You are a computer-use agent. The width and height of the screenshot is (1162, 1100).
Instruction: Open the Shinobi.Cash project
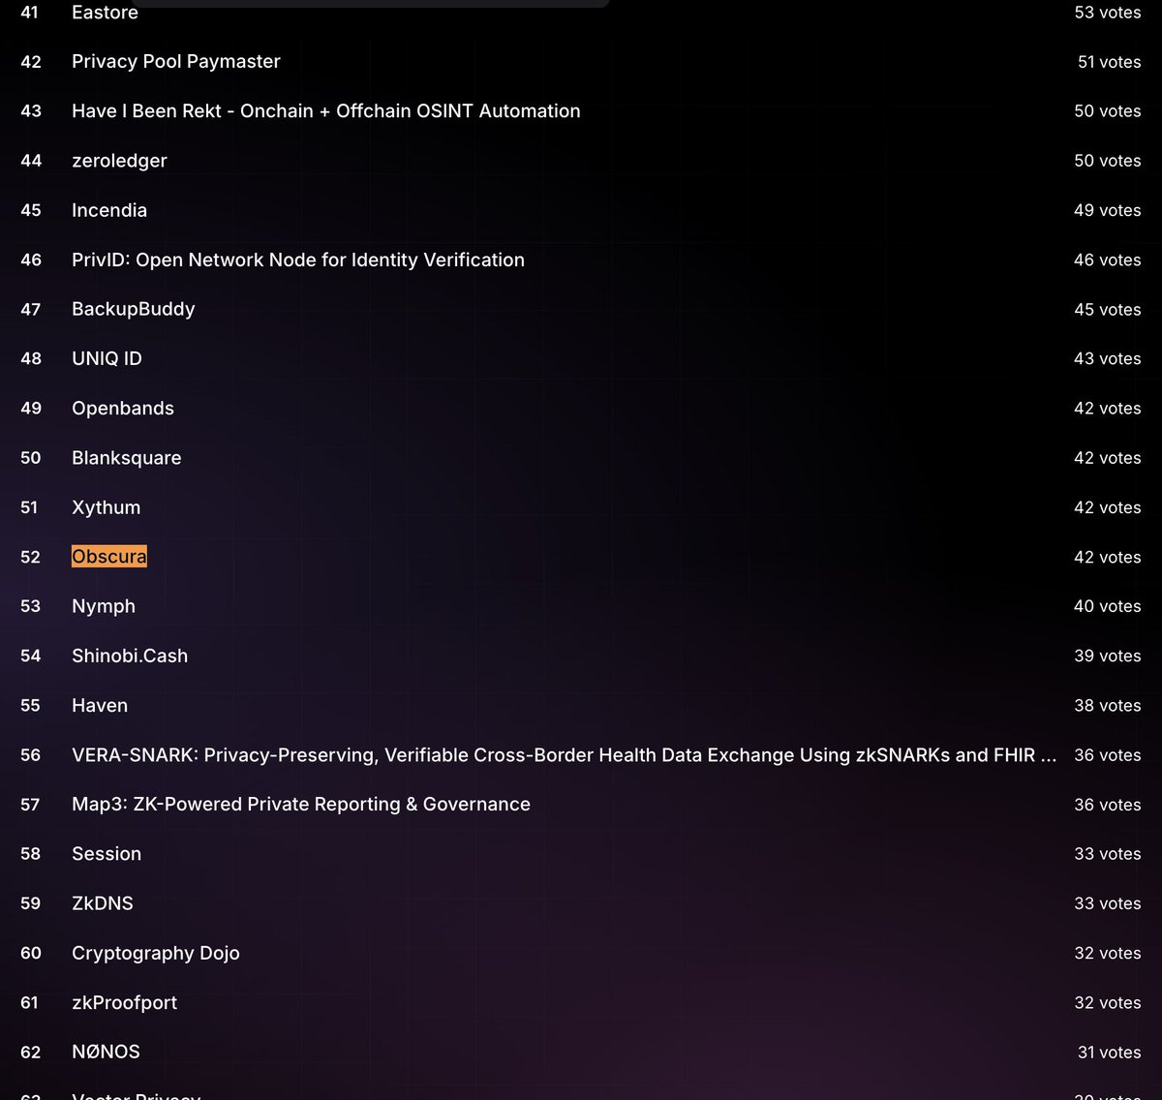[130, 656]
